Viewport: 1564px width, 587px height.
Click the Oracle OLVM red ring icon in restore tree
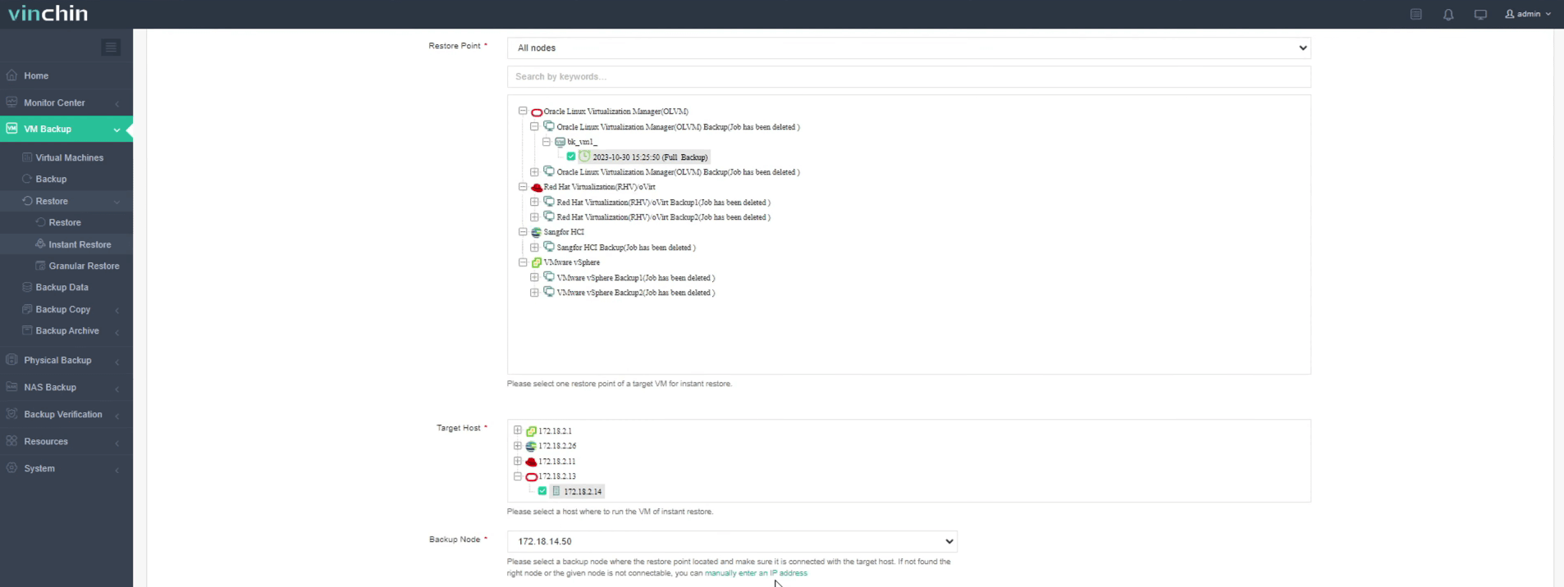[x=537, y=111]
